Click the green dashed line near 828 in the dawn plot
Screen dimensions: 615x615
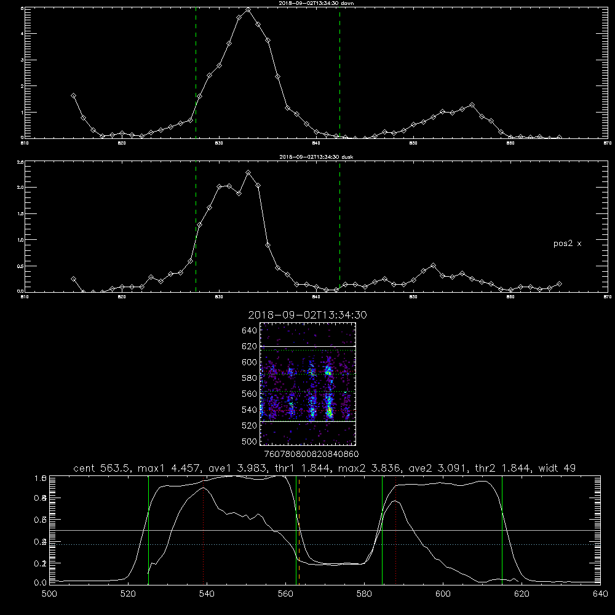[196, 74]
